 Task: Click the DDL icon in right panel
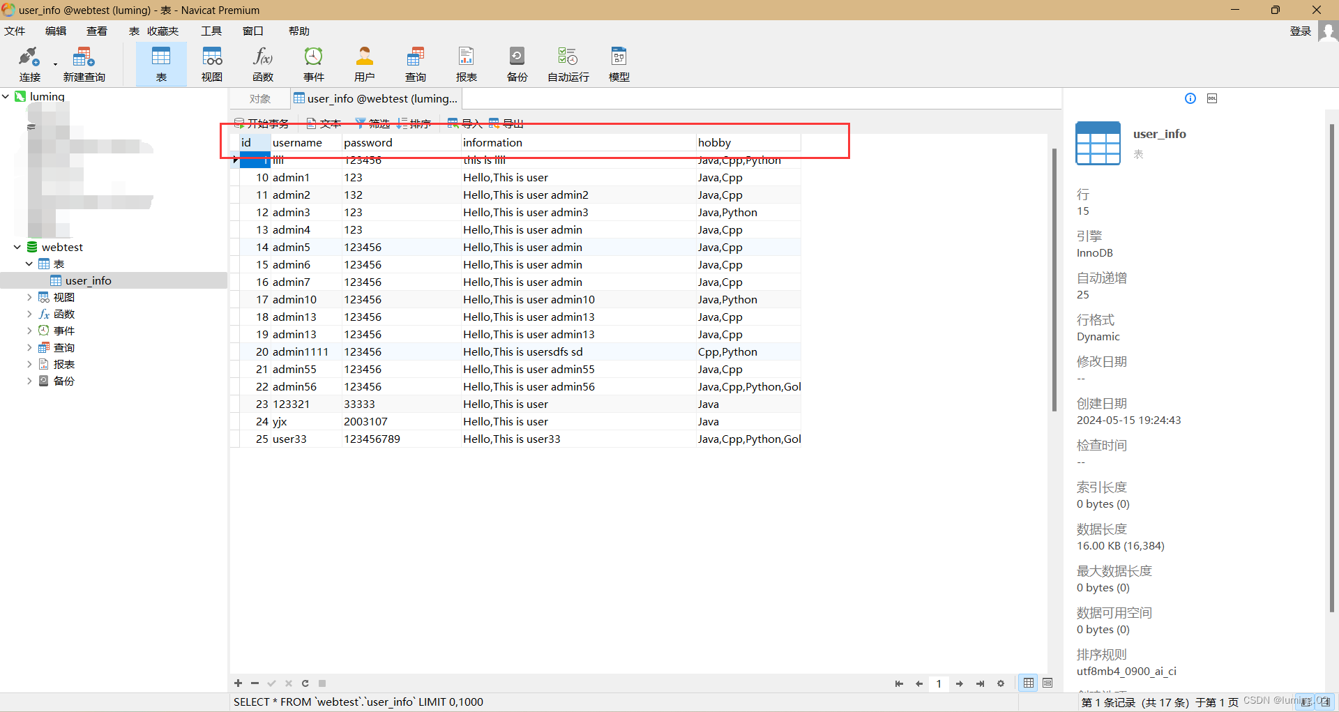click(x=1212, y=98)
